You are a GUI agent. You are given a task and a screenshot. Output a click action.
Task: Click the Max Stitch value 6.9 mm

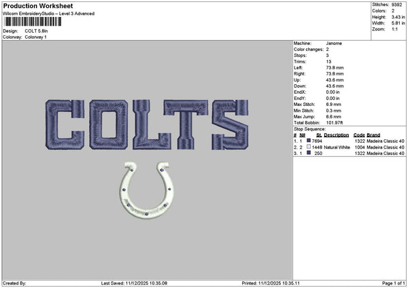333,105
